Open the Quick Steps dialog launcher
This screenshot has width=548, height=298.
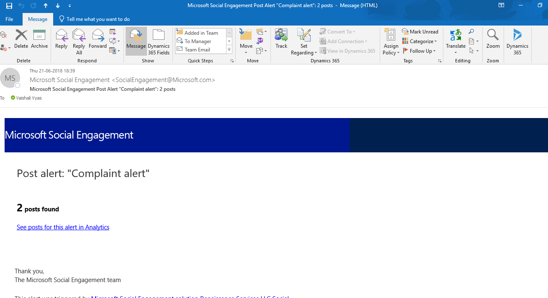pyautogui.click(x=232, y=61)
